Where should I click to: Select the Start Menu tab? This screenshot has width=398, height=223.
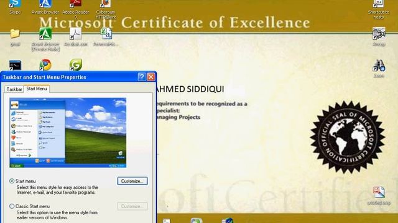click(x=37, y=89)
